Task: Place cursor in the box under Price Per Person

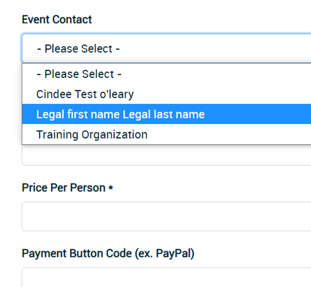Action: click(165, 217)
